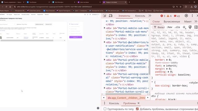This screenshot has height=111, width=198.
Task: Click the round help icon at page bottom
Action: click(98, 108)
